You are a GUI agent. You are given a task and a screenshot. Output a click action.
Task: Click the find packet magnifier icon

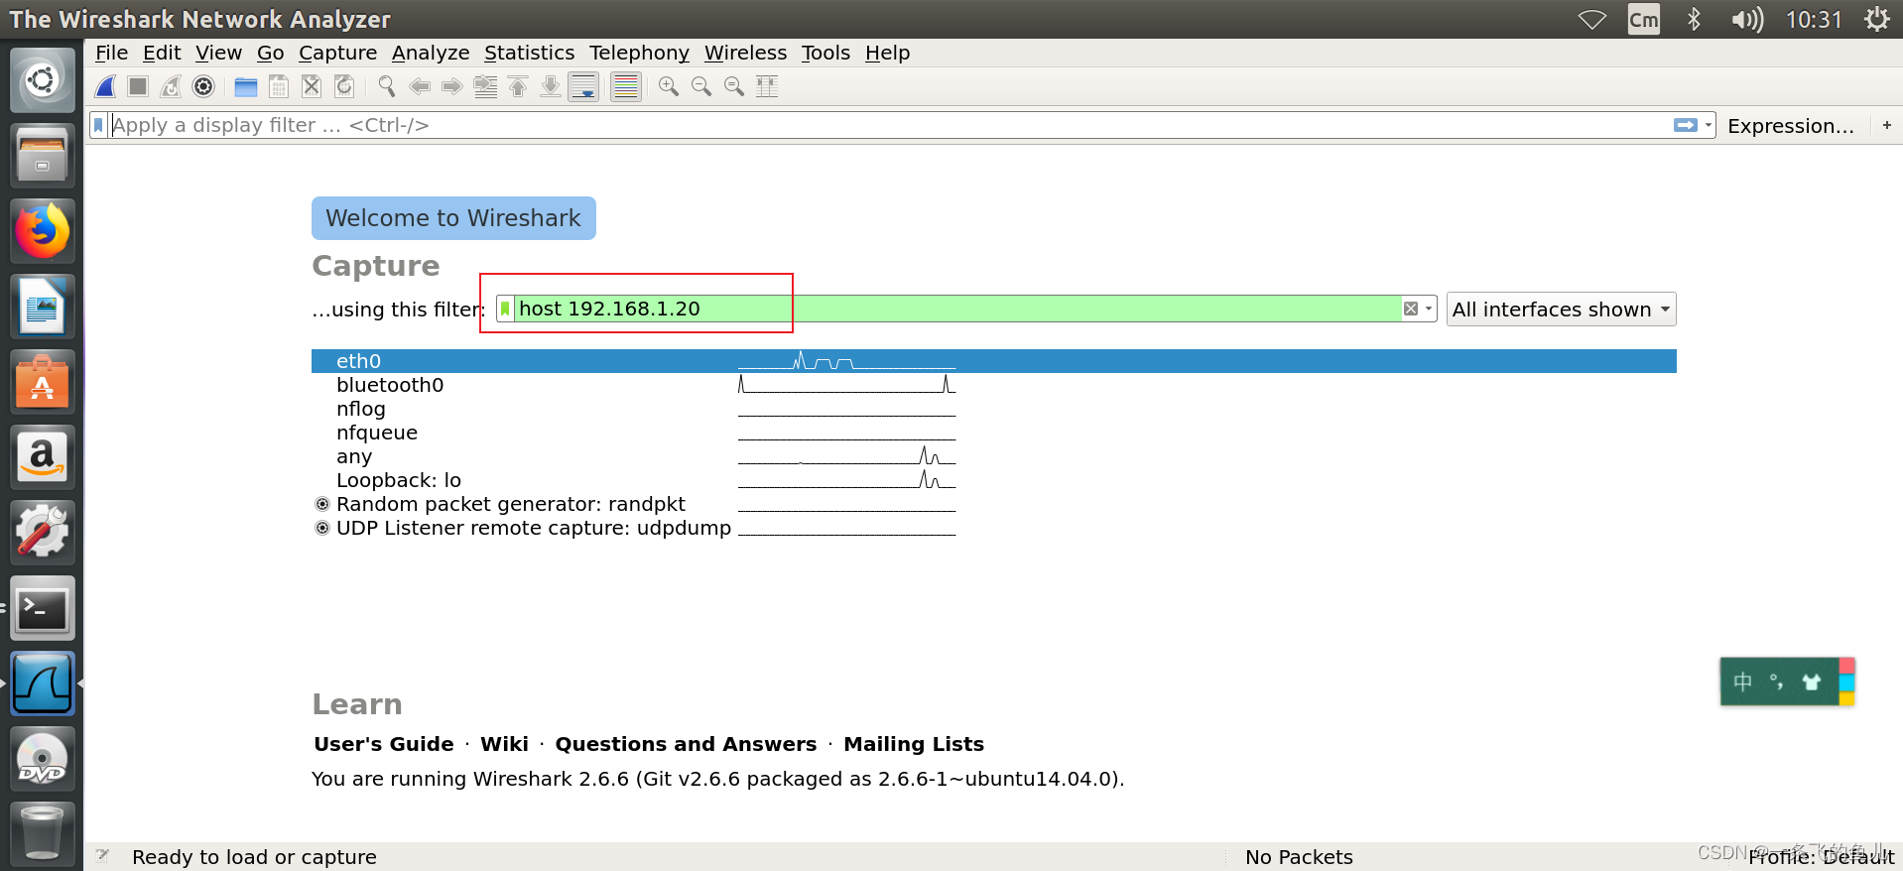point(387,87)
